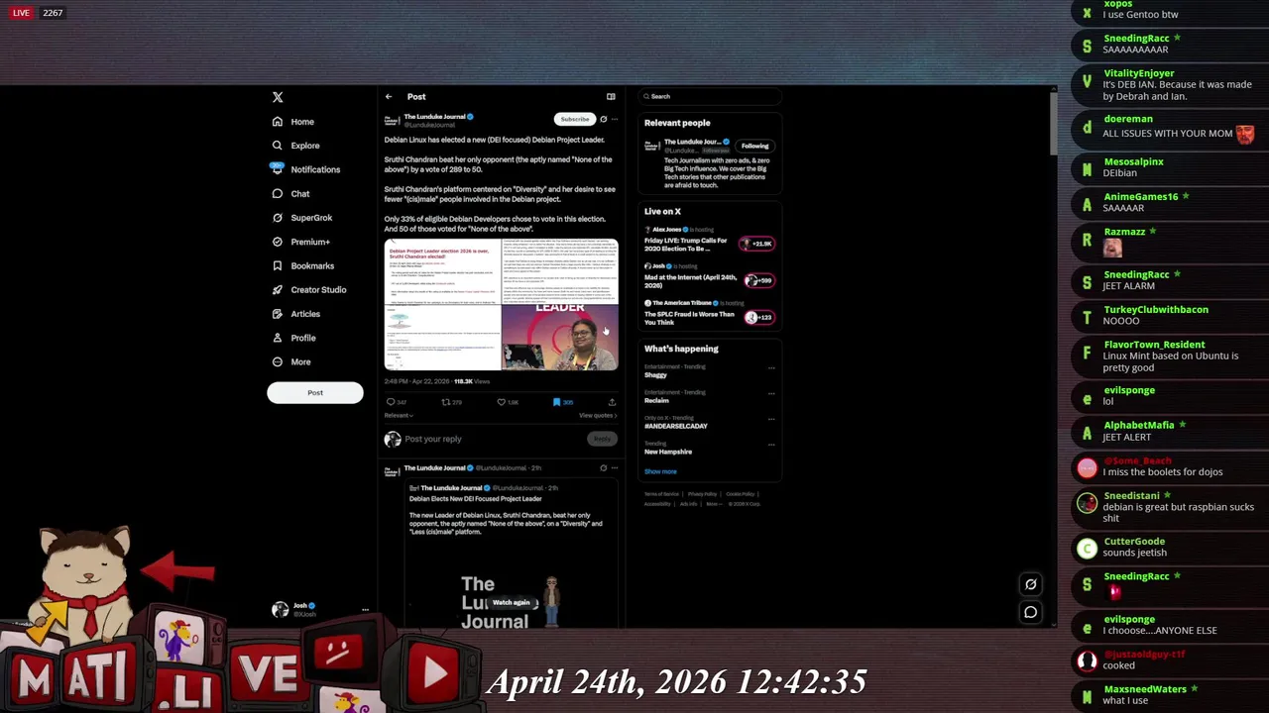Open Chat in the sidebar
The image size is (1269, 713).
tap(290, 194)
